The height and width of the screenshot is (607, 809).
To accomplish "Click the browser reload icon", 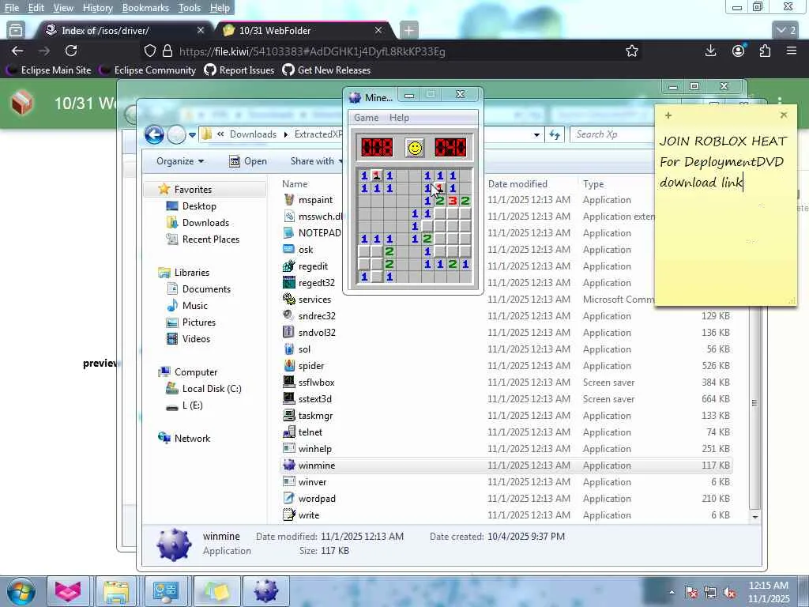I will [71, 51].
